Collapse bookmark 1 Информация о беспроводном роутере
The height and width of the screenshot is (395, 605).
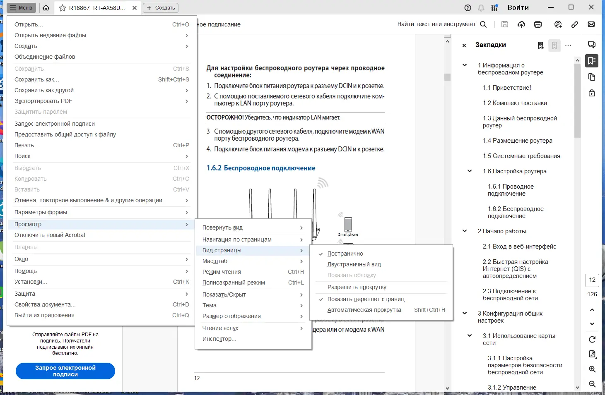point(465,65)
